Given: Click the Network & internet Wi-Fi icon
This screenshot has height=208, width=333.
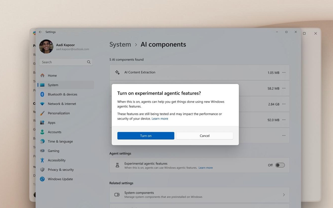Looking at the screenshot, I should click(x=42, y=104).
